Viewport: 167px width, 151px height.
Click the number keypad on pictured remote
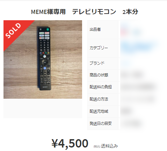44,46
